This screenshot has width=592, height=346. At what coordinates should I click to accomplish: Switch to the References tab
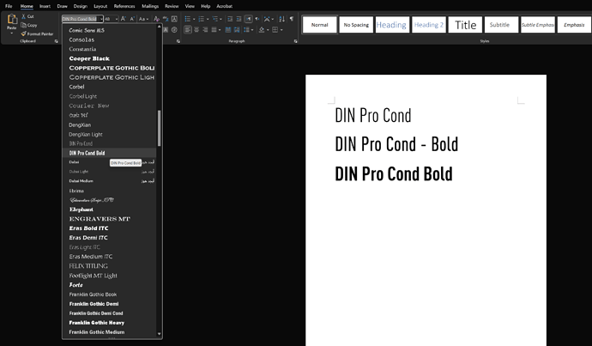(124, 6)
